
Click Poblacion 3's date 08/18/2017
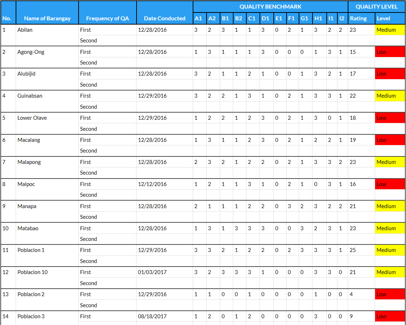[152, 316]
